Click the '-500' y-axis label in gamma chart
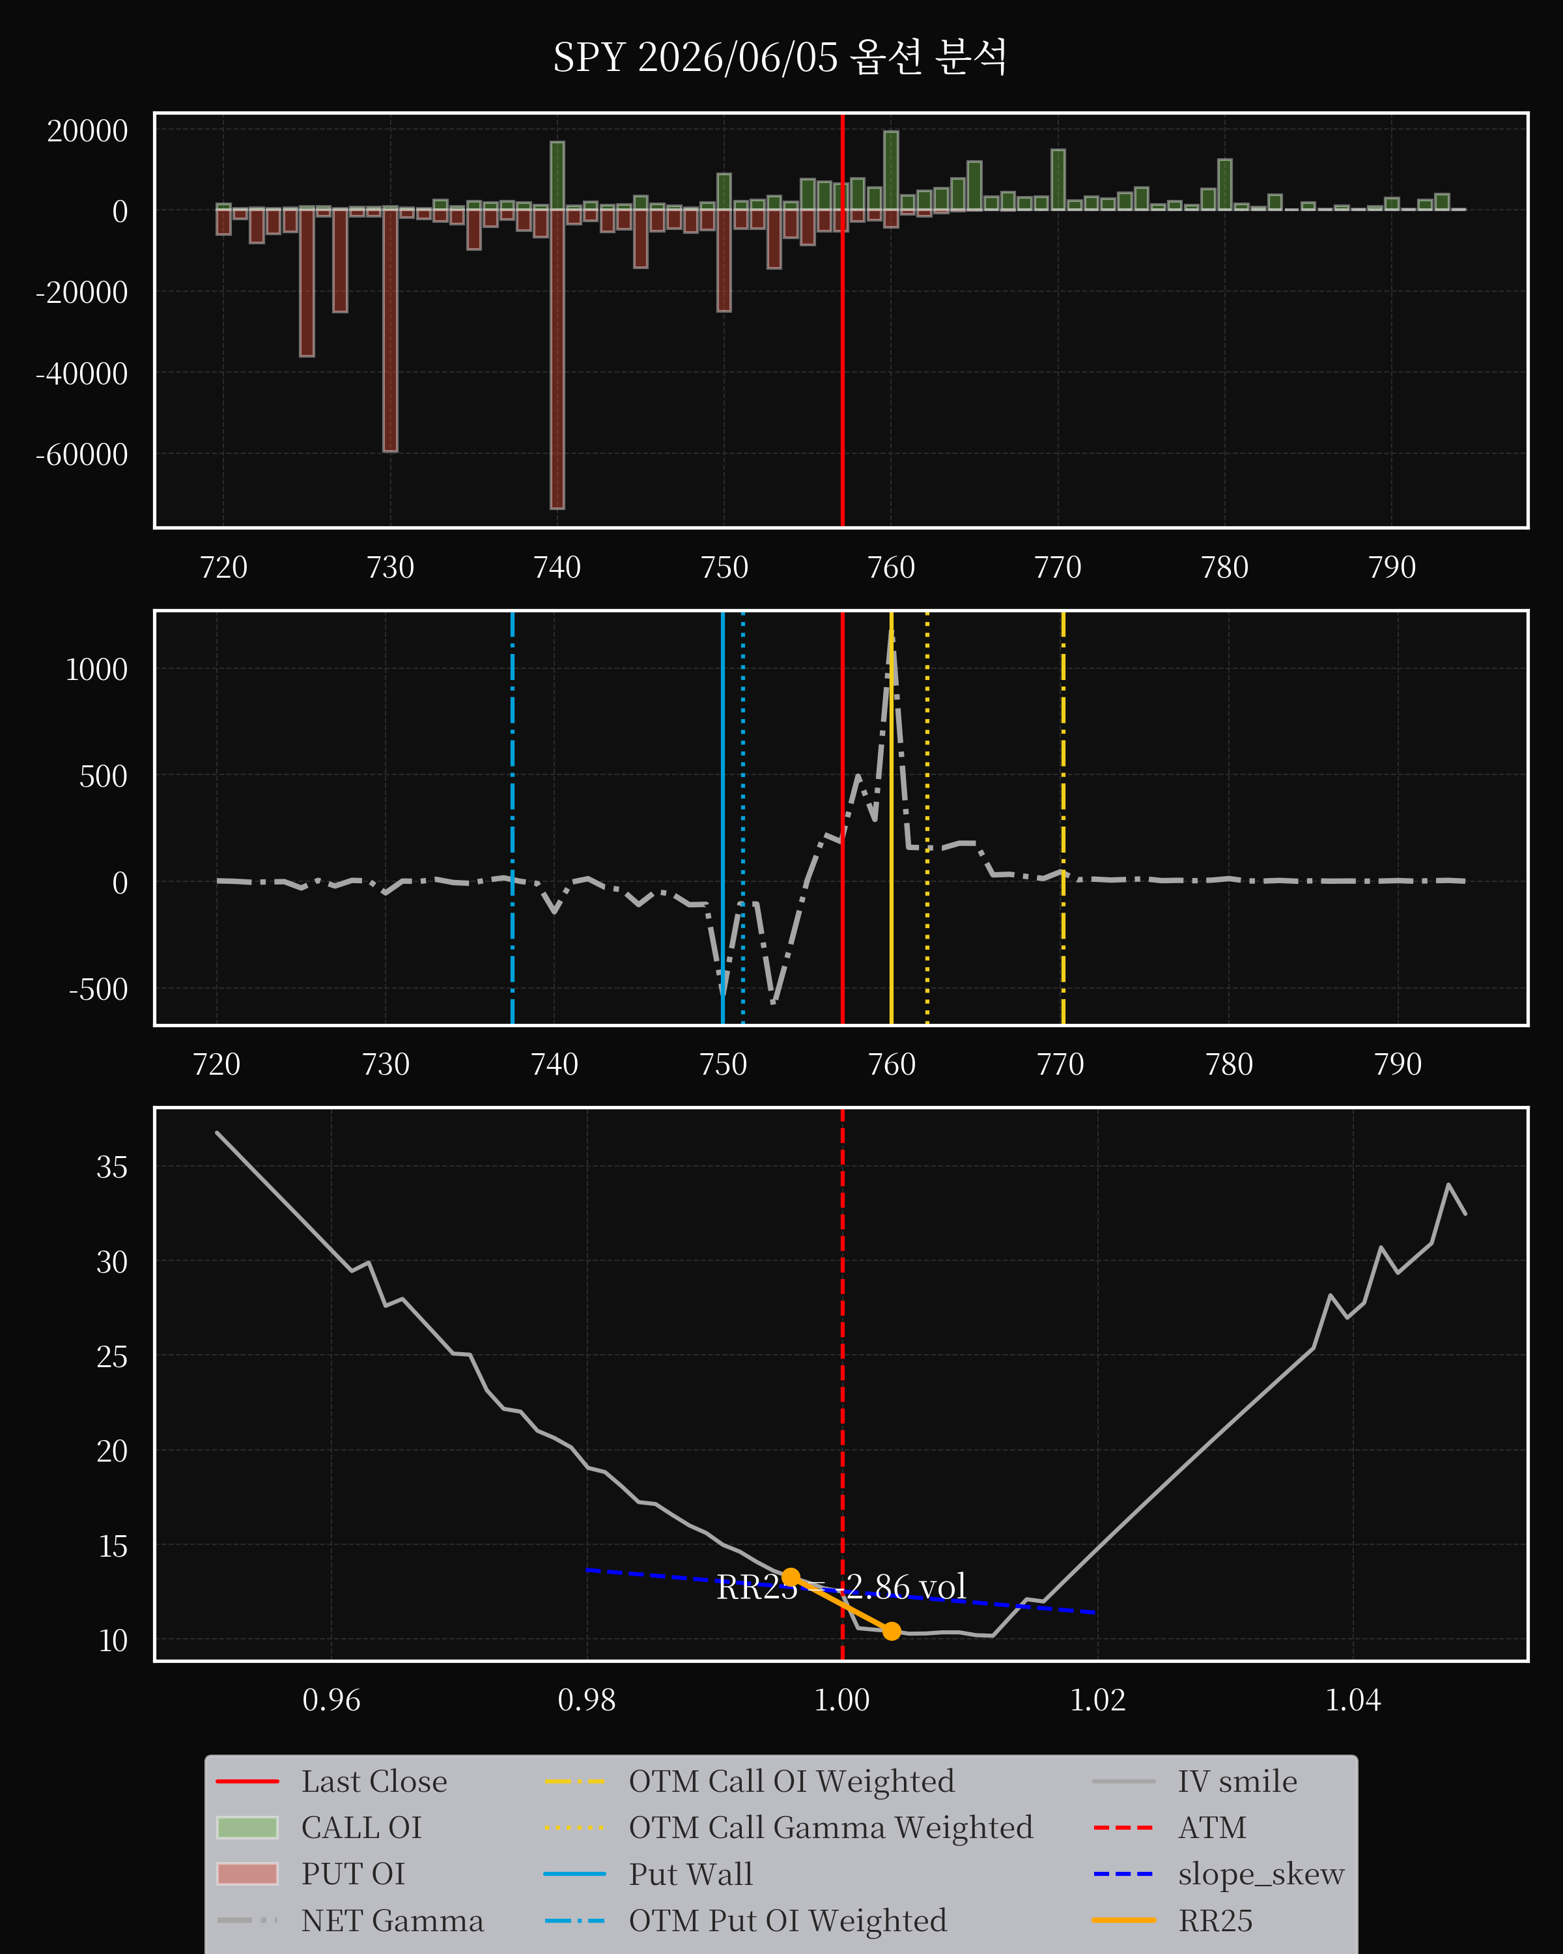 [98, 989]
